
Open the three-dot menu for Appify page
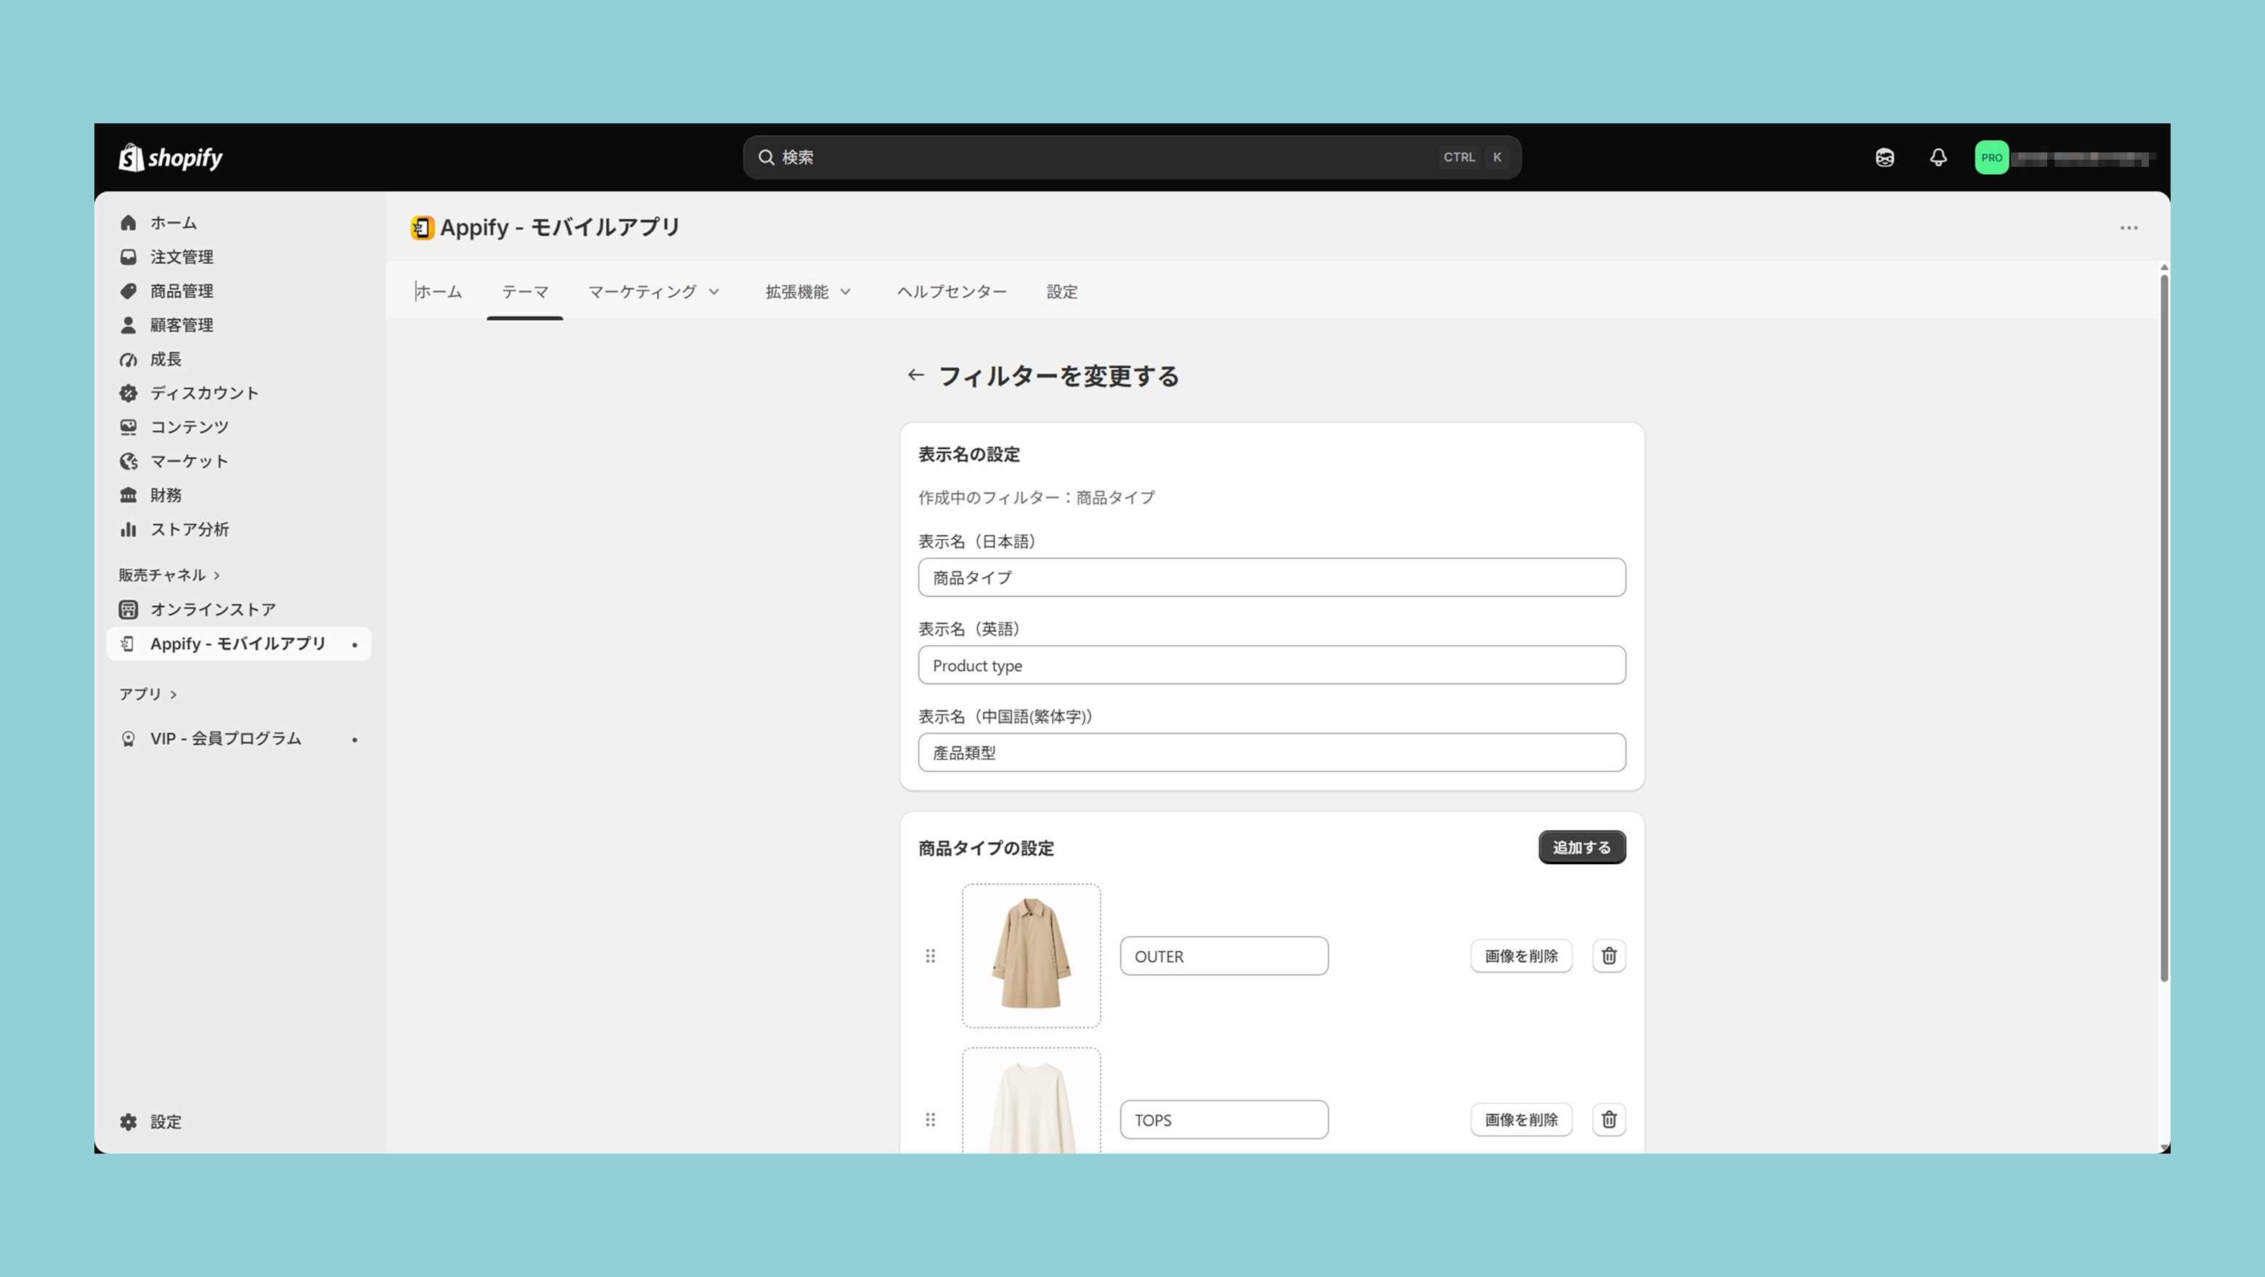point(2129,228)
